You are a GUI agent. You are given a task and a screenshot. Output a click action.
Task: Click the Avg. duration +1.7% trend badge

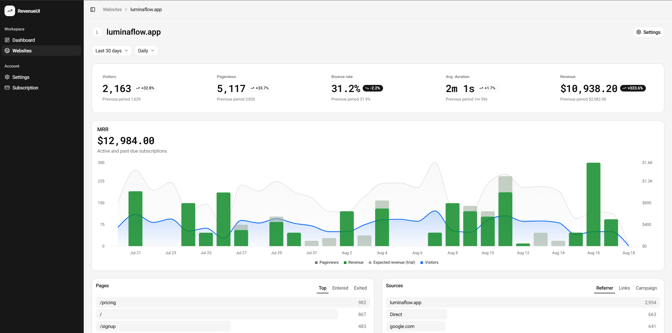point(487,88)
